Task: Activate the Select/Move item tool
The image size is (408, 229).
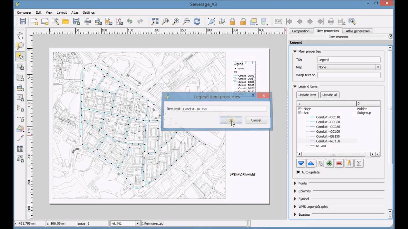Action: pos(20,56)
